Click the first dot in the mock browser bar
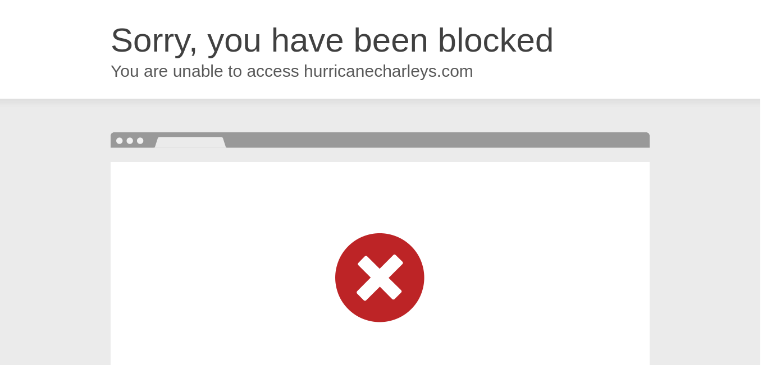Image resolution: width=767 pixels, height=365 pixels. [119, 141]
